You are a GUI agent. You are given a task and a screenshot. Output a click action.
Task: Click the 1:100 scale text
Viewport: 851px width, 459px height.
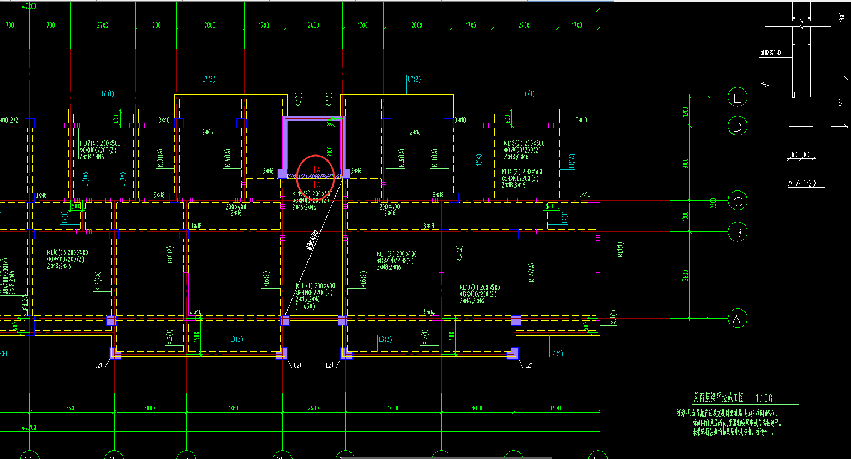pyautogui.click(x=764, y=398)
